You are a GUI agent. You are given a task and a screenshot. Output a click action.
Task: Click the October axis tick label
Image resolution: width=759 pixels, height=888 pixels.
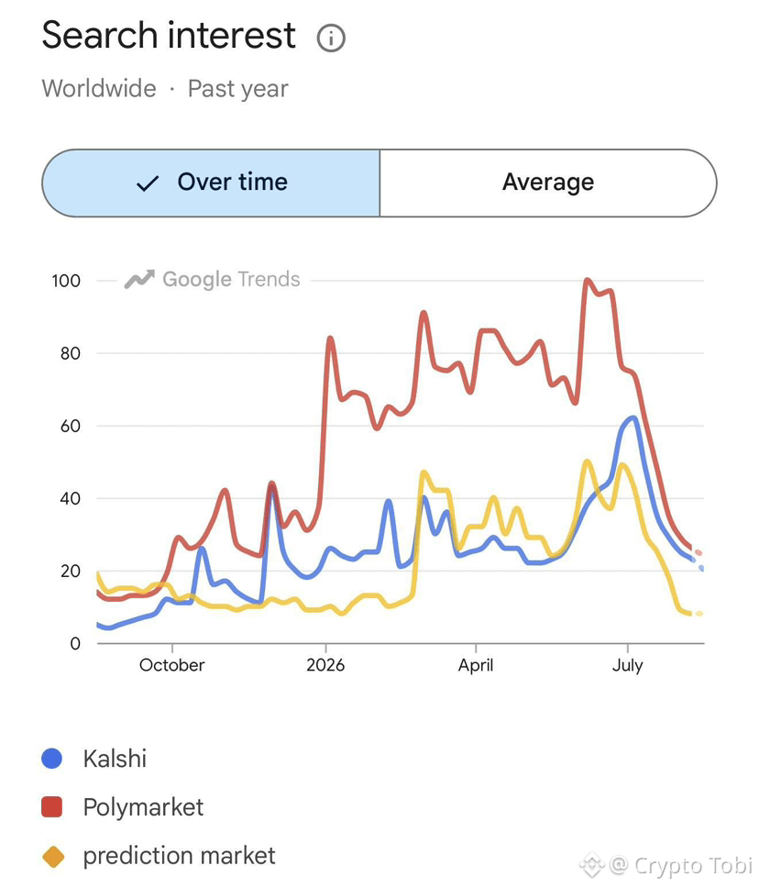(172, 665)
